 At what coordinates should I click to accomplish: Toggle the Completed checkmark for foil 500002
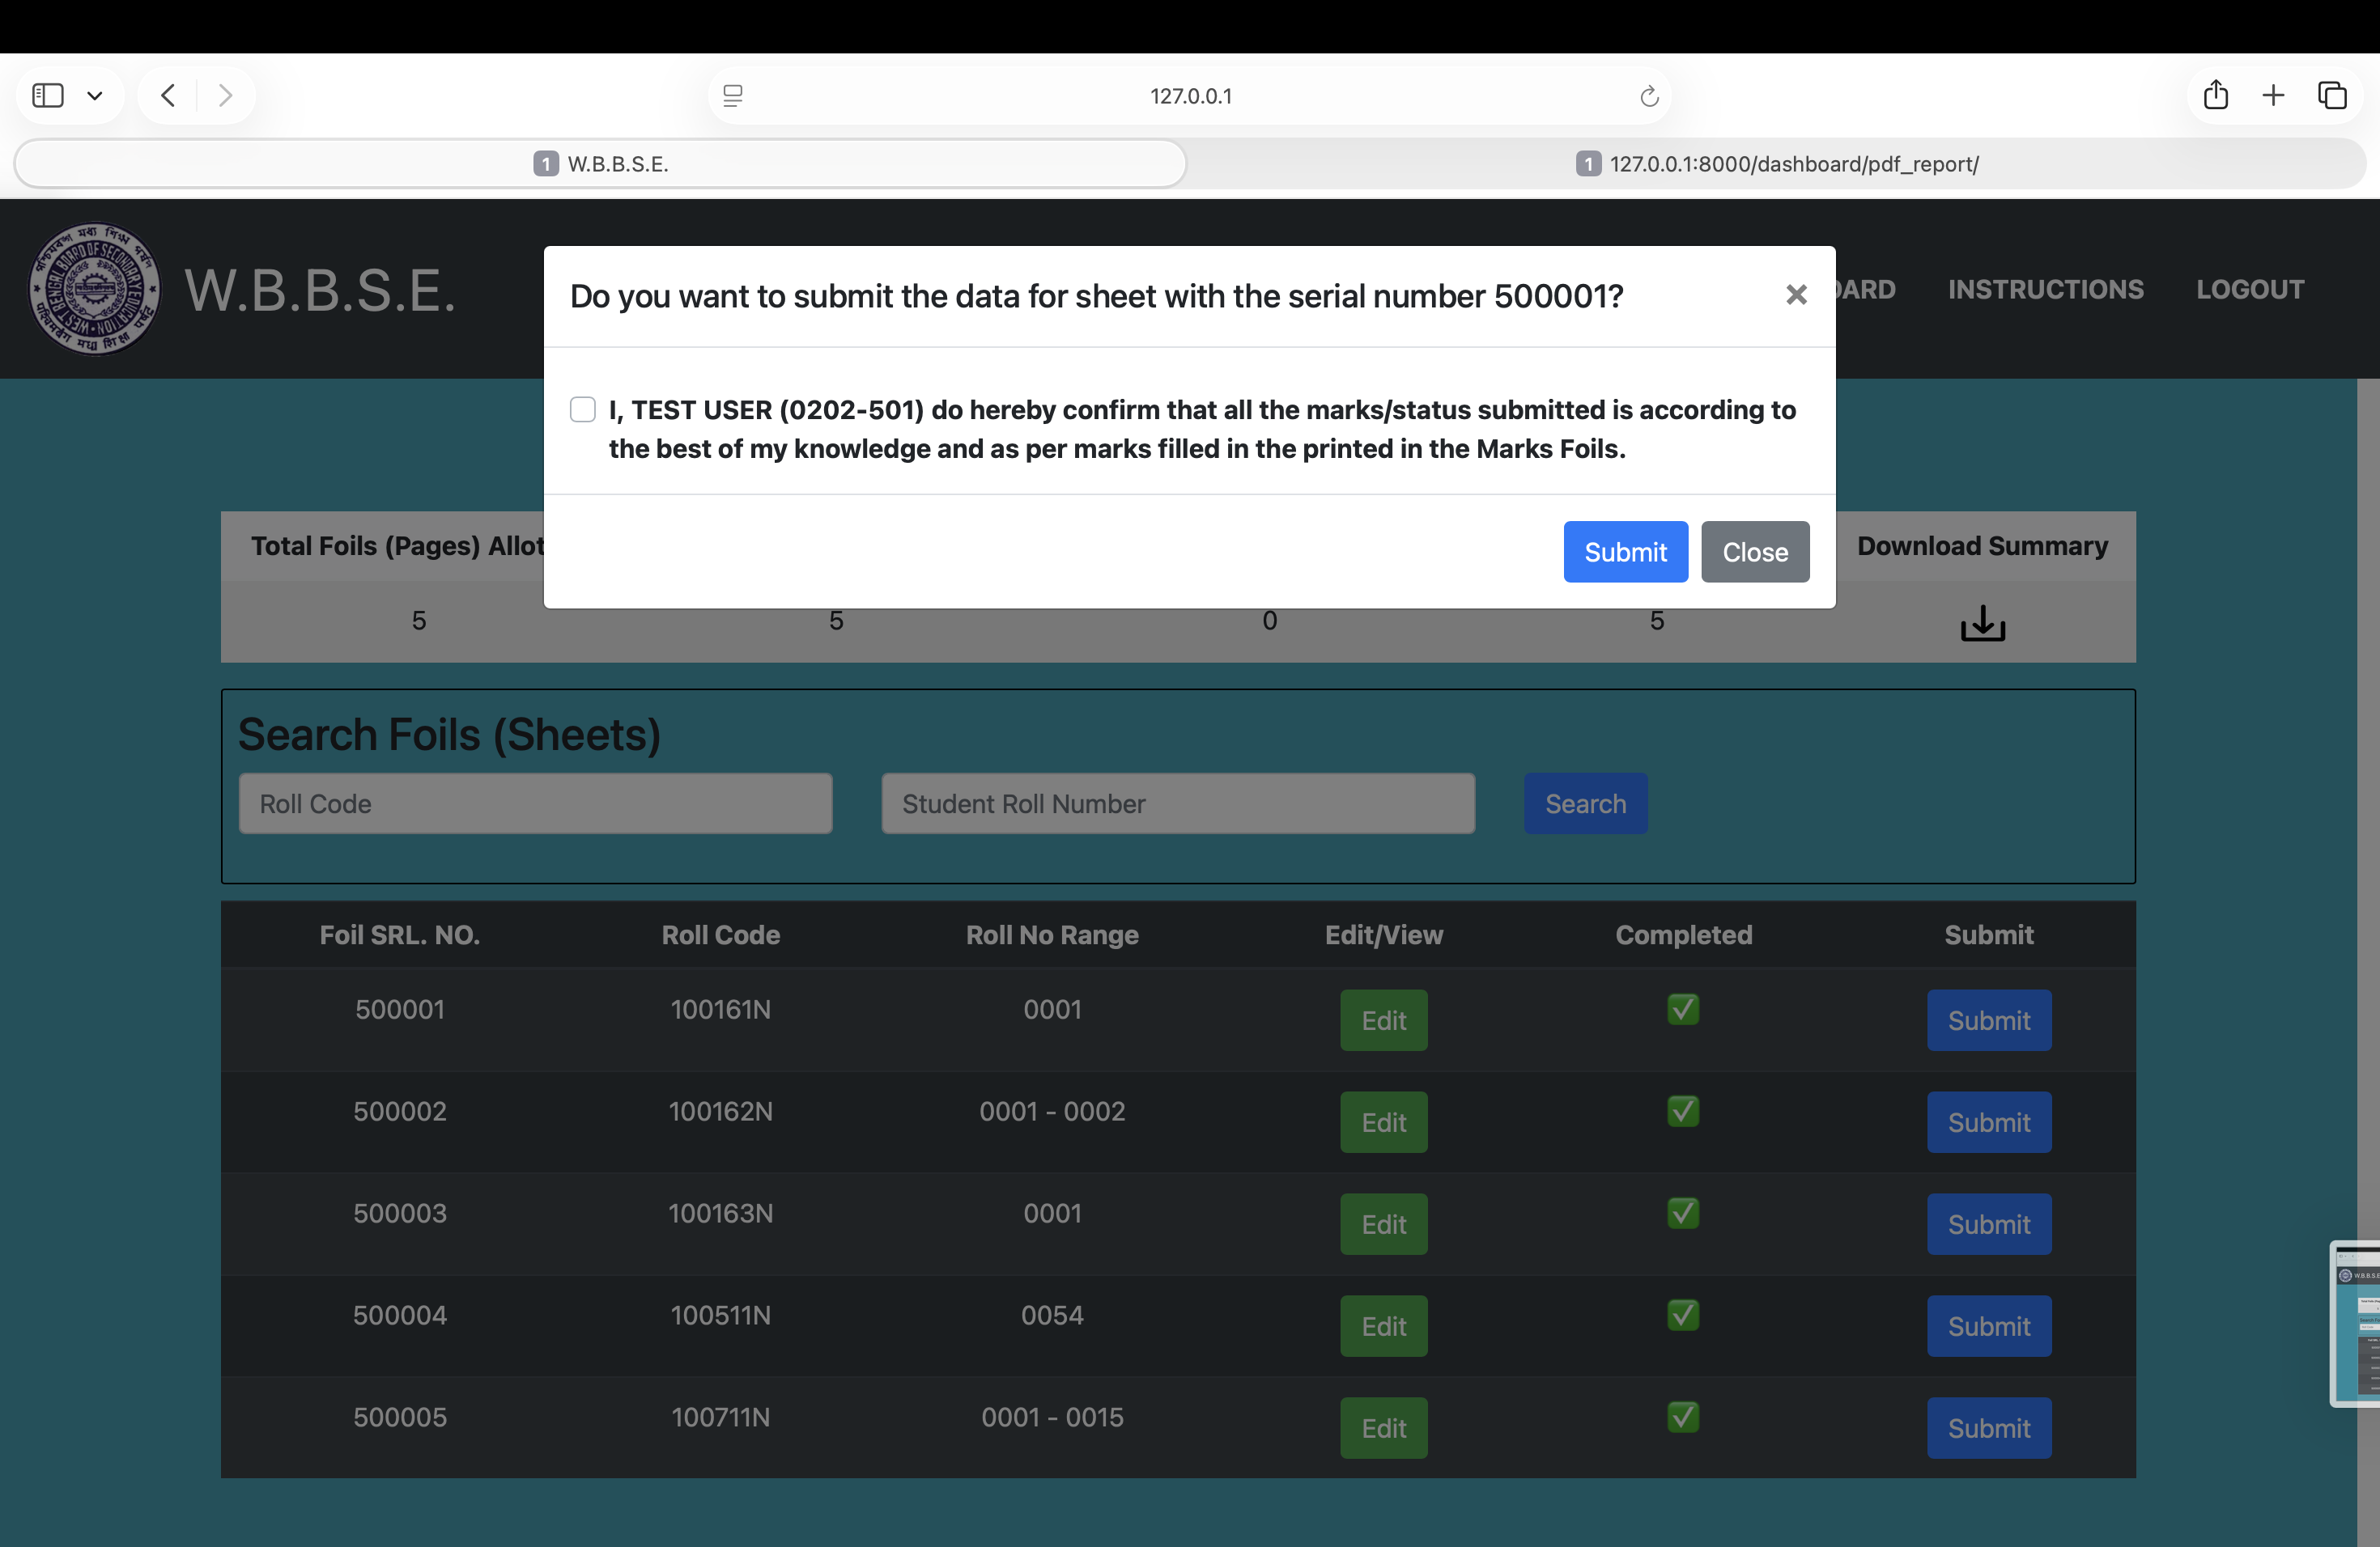click(1683, 1111)
